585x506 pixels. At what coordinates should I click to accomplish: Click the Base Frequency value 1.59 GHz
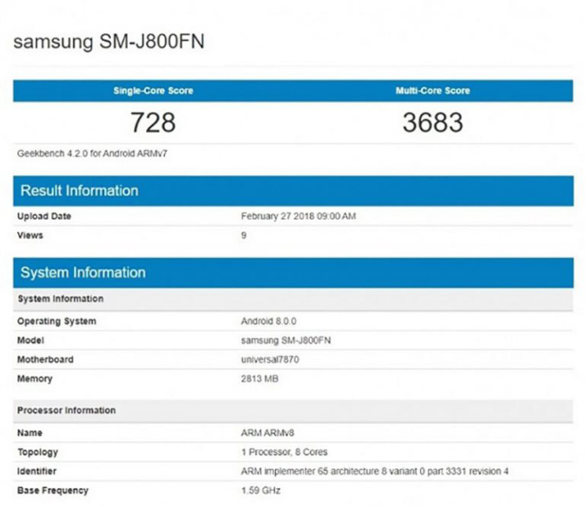[x=259, y=490]
